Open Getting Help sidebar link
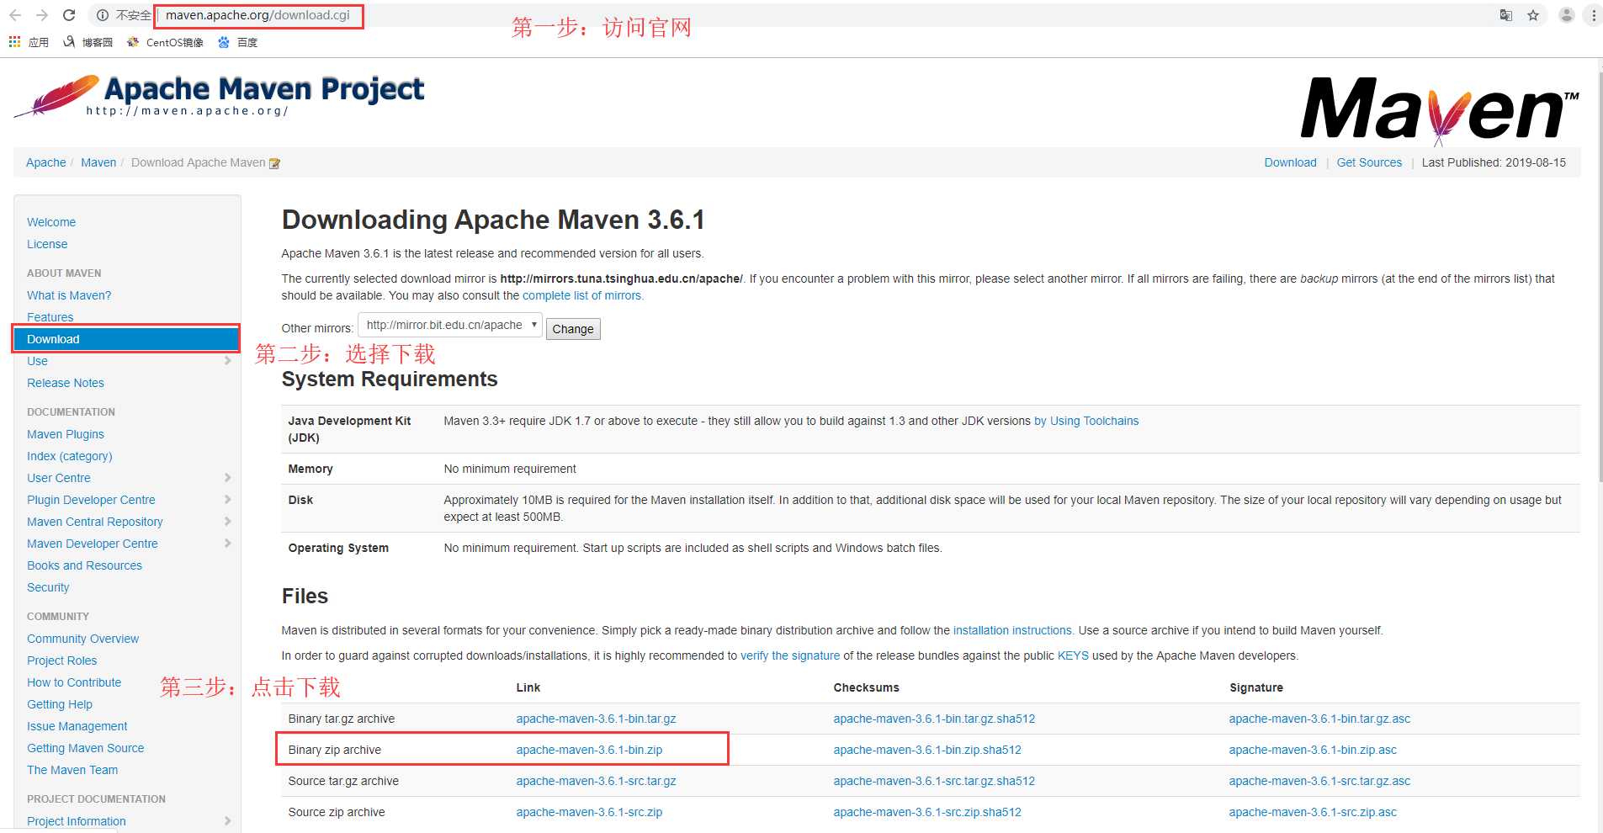The height and width of the screenshot is (833, 1603). (60, 704)
